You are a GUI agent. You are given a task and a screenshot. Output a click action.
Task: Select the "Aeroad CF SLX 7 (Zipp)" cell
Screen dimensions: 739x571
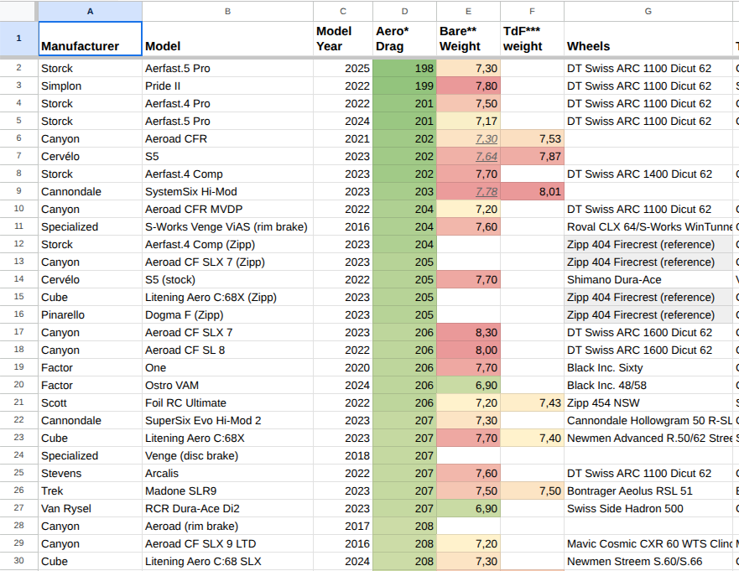pyautogui.click(x=227, y=262)
